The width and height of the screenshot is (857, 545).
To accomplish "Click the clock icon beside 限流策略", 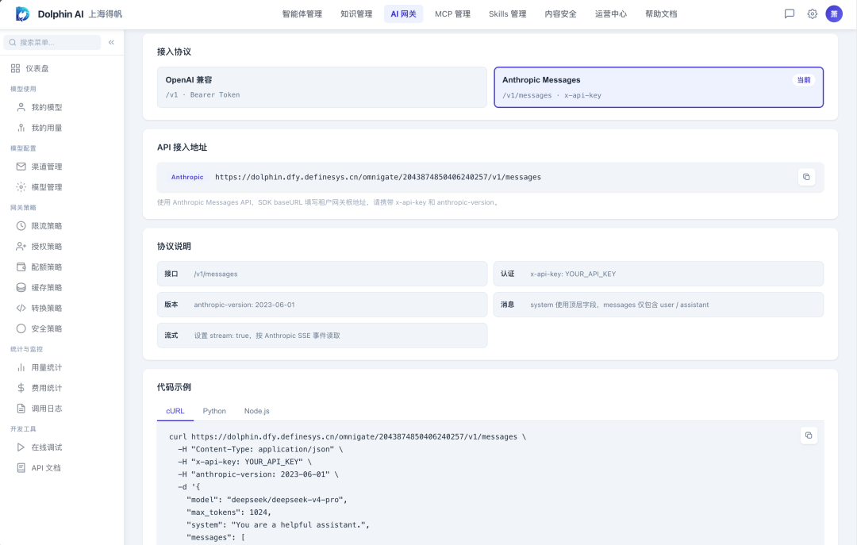I will click(21, 226).
